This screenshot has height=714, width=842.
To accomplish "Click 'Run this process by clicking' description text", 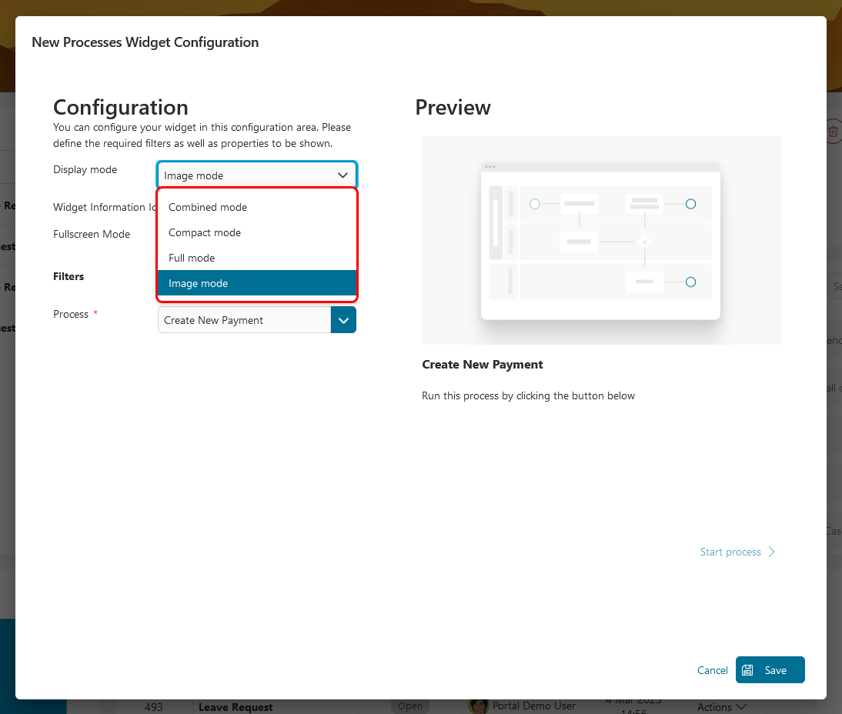I will (x=529, y=395).
